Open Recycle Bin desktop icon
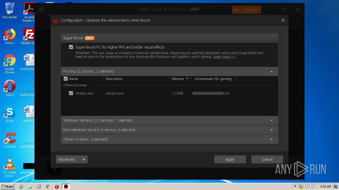339x190 pixels. tap(10, 11)
